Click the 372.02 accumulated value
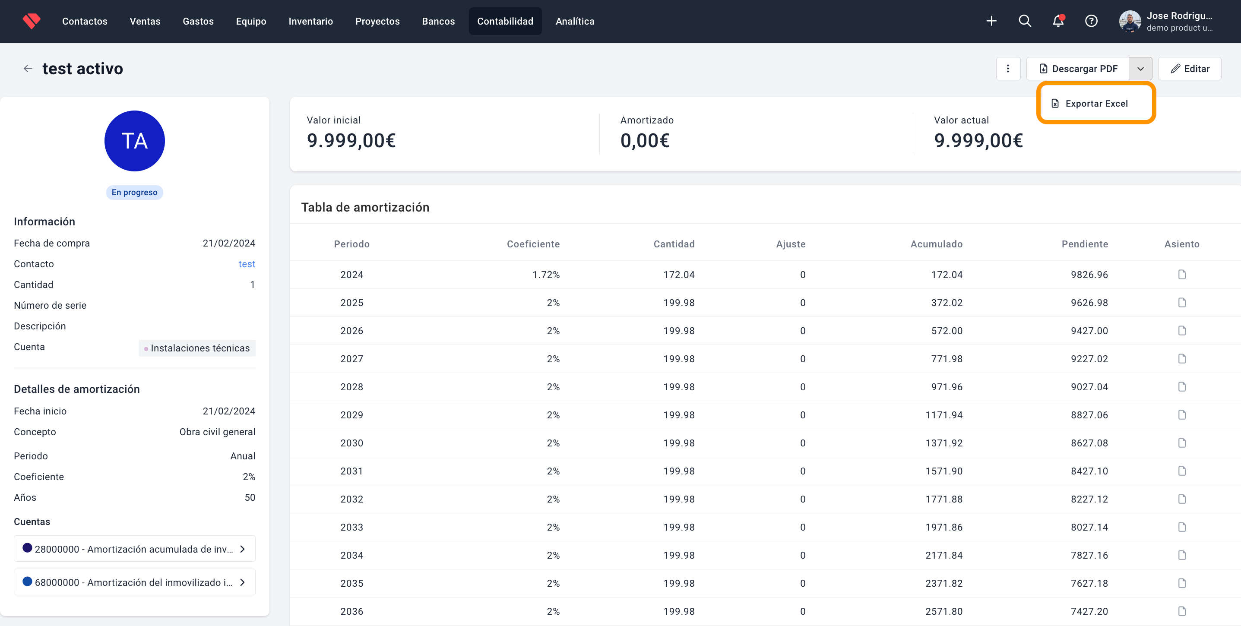 pos(947,302)
